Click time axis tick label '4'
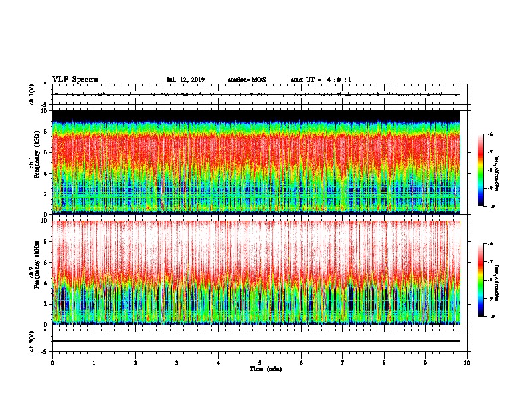Viewport: 526px width, 407px height. point(219,363)
